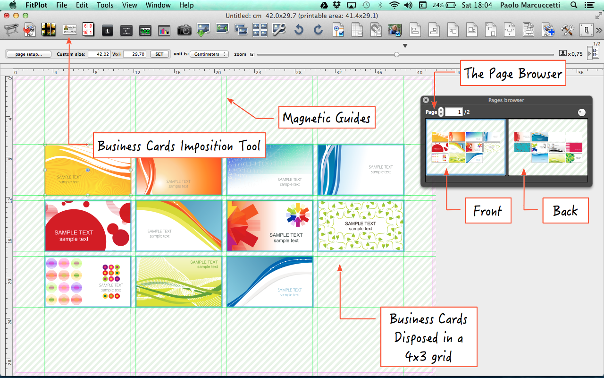
Task: Click the Page stepper in Pages browser
Action: [x=441, y=112]
